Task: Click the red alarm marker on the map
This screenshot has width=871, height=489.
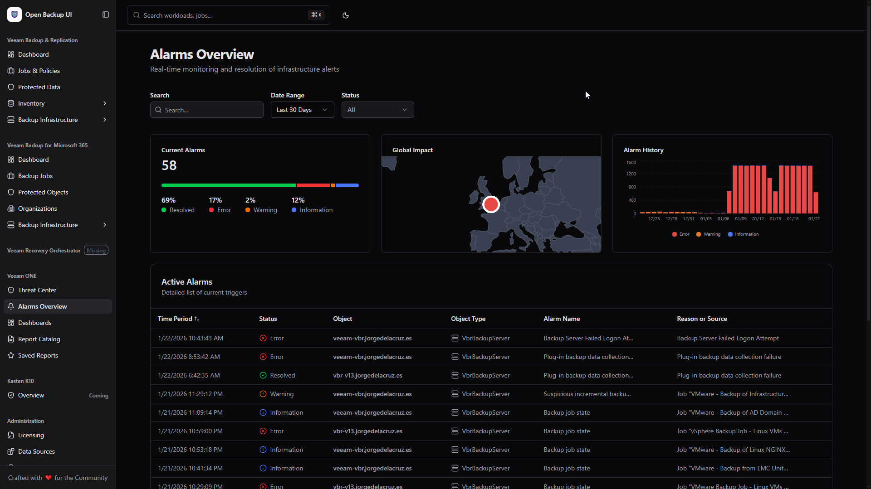Action: 490,204
